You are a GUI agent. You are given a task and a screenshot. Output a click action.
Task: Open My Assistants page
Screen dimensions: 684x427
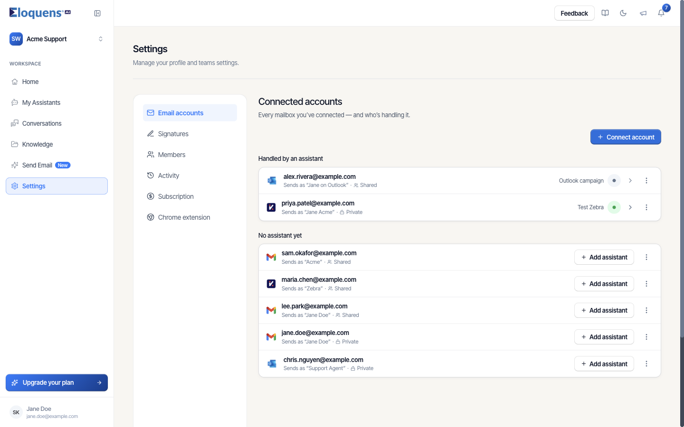pyautogui.click(x=57, y=102)
